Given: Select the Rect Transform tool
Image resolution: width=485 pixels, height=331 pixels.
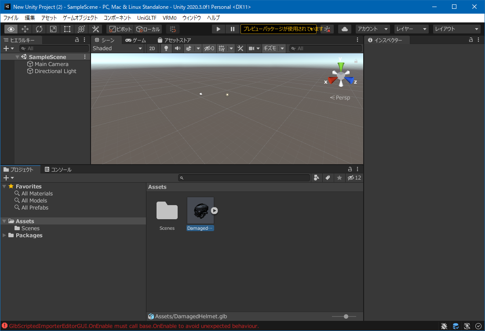Looking at the screenshot, I should pos(67,29).
